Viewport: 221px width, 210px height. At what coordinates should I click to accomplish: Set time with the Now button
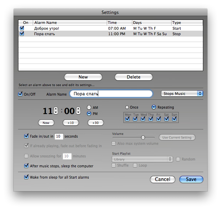[x=46, y=123]
